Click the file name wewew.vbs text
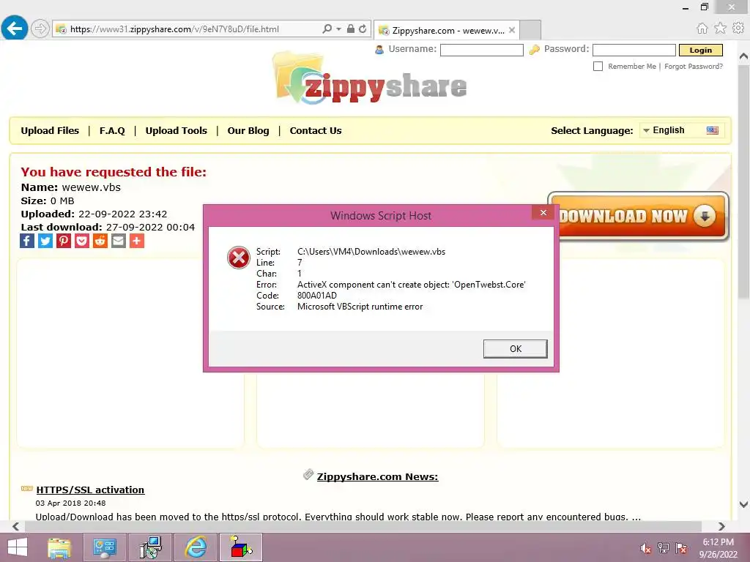Image resolution: width=750 pixels, height=562 pixels. [x=91, y=187]
